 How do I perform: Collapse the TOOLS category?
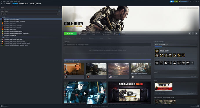(x=1, y=37)
